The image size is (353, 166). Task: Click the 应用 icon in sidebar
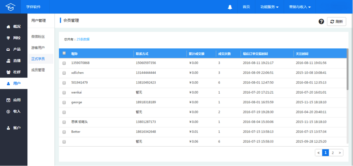pyautogui.click(x=8, y=100)
